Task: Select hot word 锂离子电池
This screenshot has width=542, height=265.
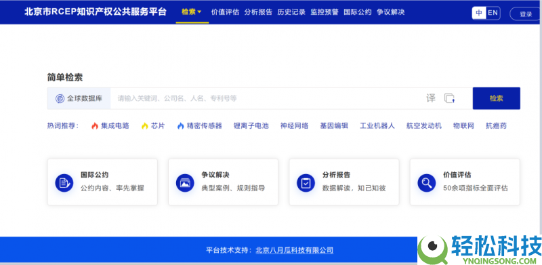Action: click(x=251, y=126)
